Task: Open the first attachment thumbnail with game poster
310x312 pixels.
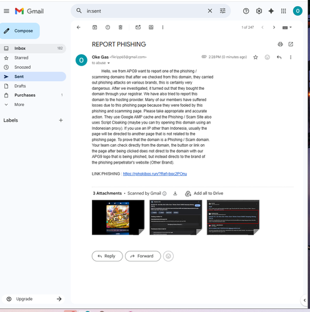Action: pos(118,218)
